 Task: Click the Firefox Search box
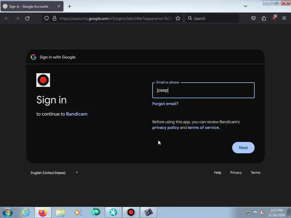(212, 18)
